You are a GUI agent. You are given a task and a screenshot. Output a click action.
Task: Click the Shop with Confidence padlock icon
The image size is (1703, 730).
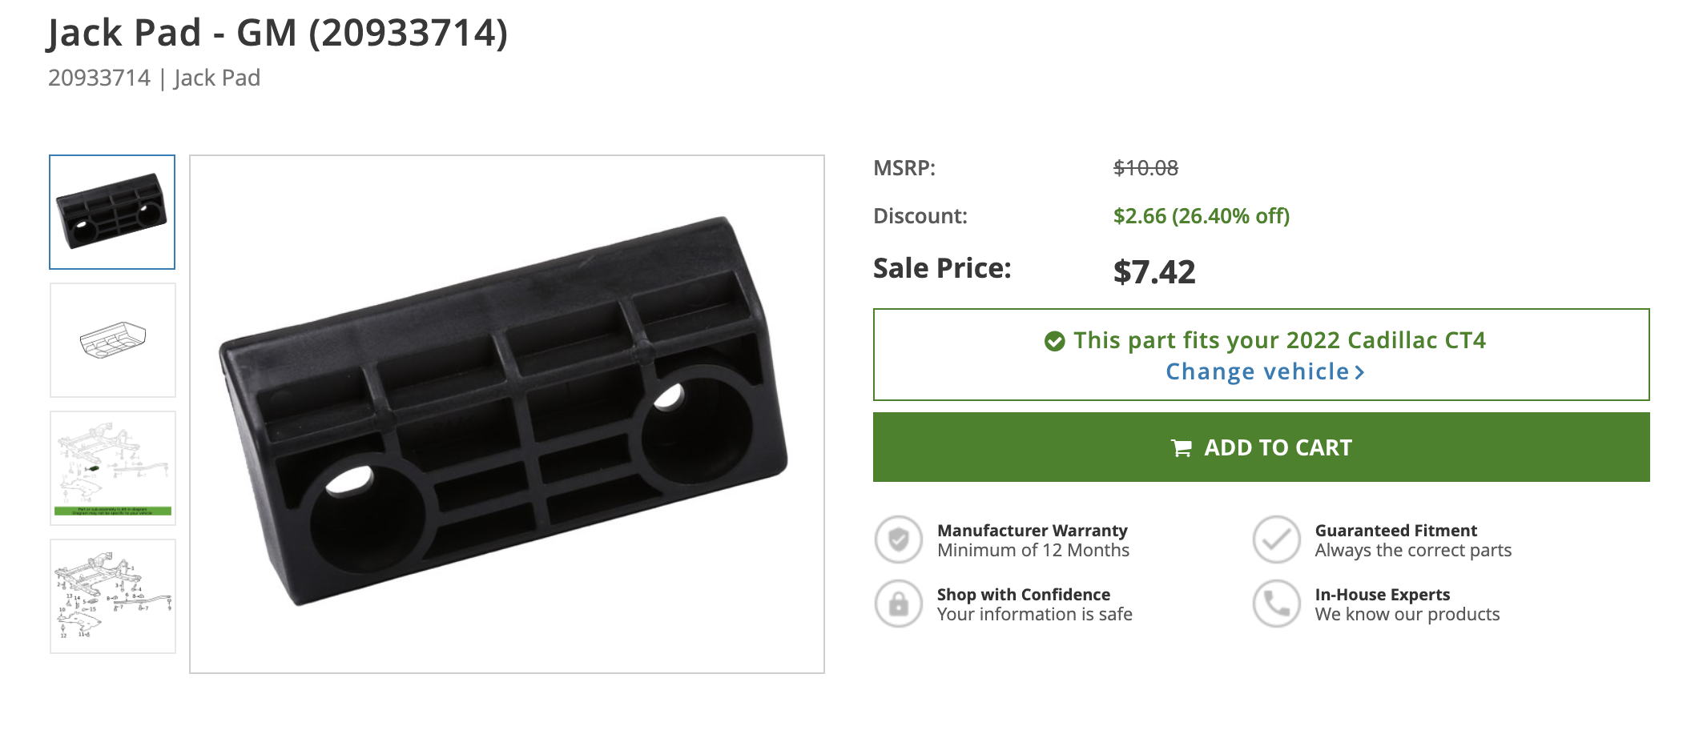pos(899,604)
